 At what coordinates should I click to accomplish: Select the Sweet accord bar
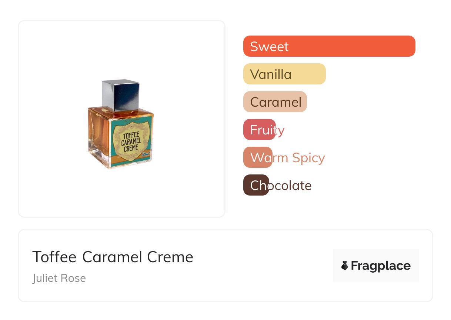pyautogui.click(x=329, y=46)
